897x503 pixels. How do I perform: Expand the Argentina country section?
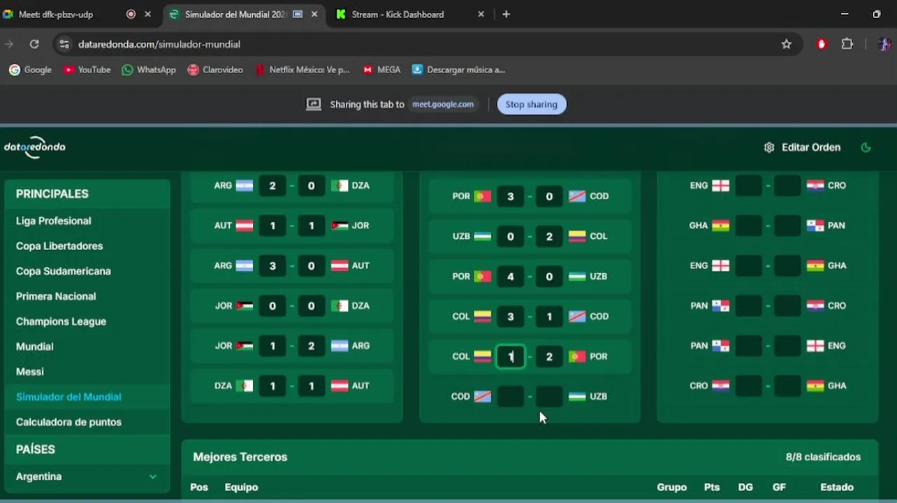coord(87,476)
